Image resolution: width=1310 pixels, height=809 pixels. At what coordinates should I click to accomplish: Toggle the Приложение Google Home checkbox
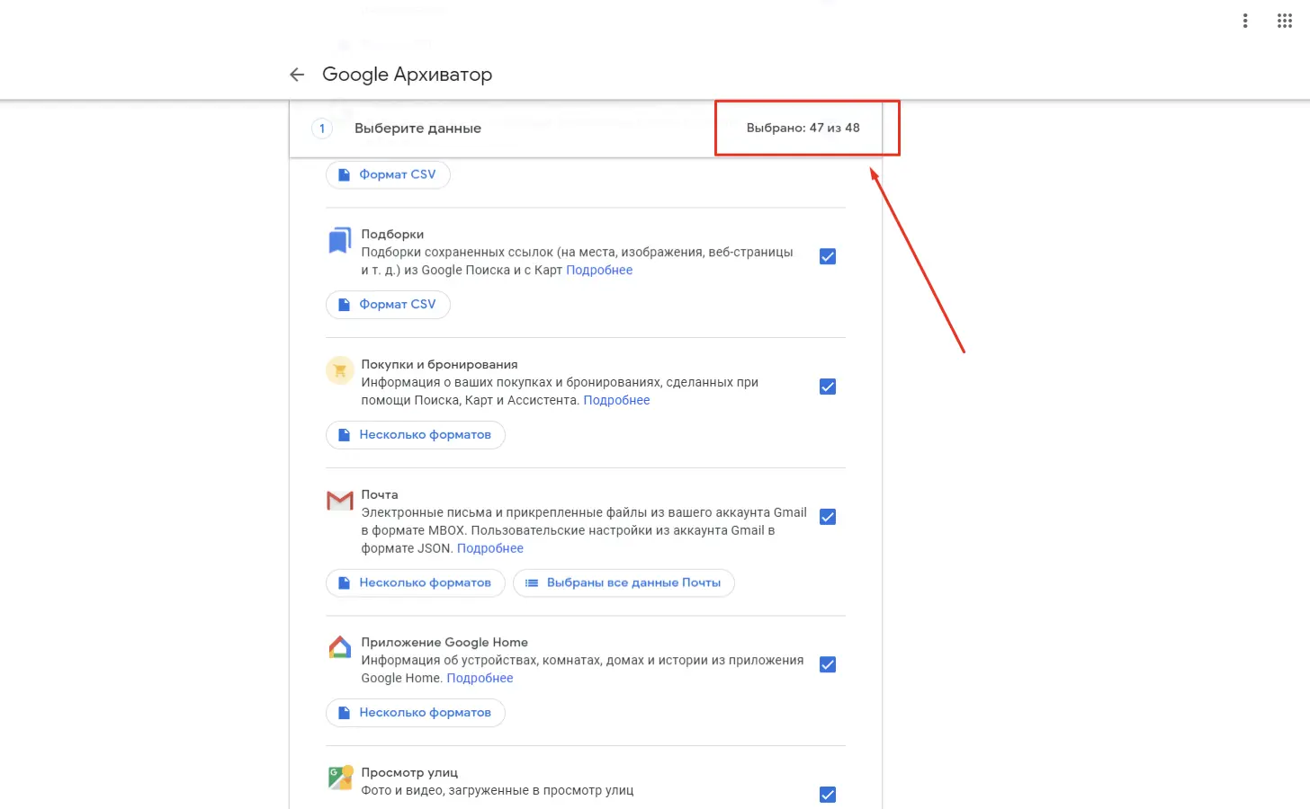[x=827, y=664]
